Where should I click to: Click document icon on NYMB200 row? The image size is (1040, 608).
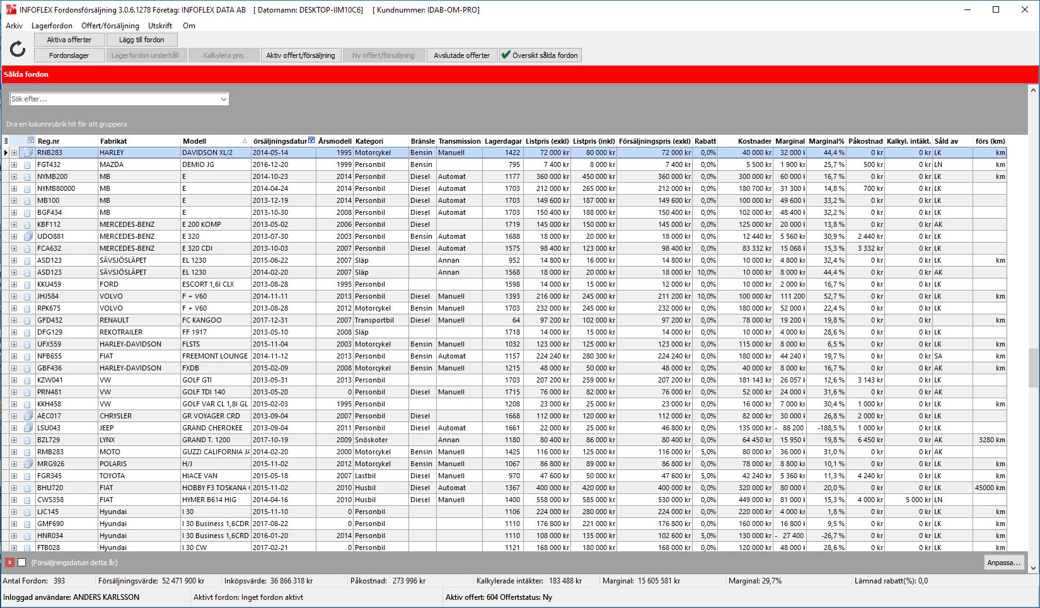[27, 176]
